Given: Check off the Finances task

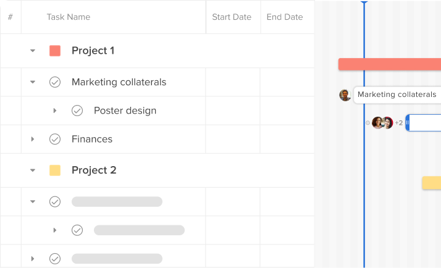Looking at the screenshot, I should point(55,139).
